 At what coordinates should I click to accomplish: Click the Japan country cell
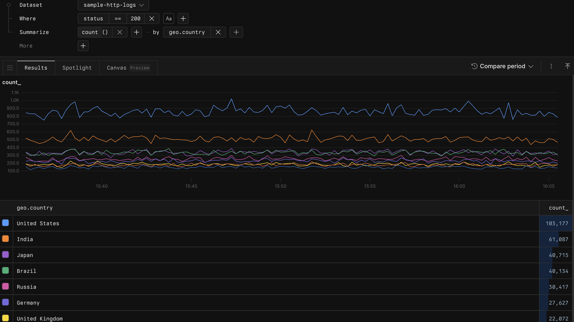(x=276, y=255)
